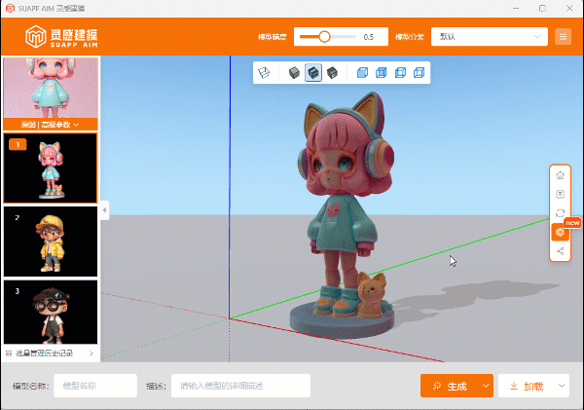Click the share icon in right sidebar

[x=560, y=251]
